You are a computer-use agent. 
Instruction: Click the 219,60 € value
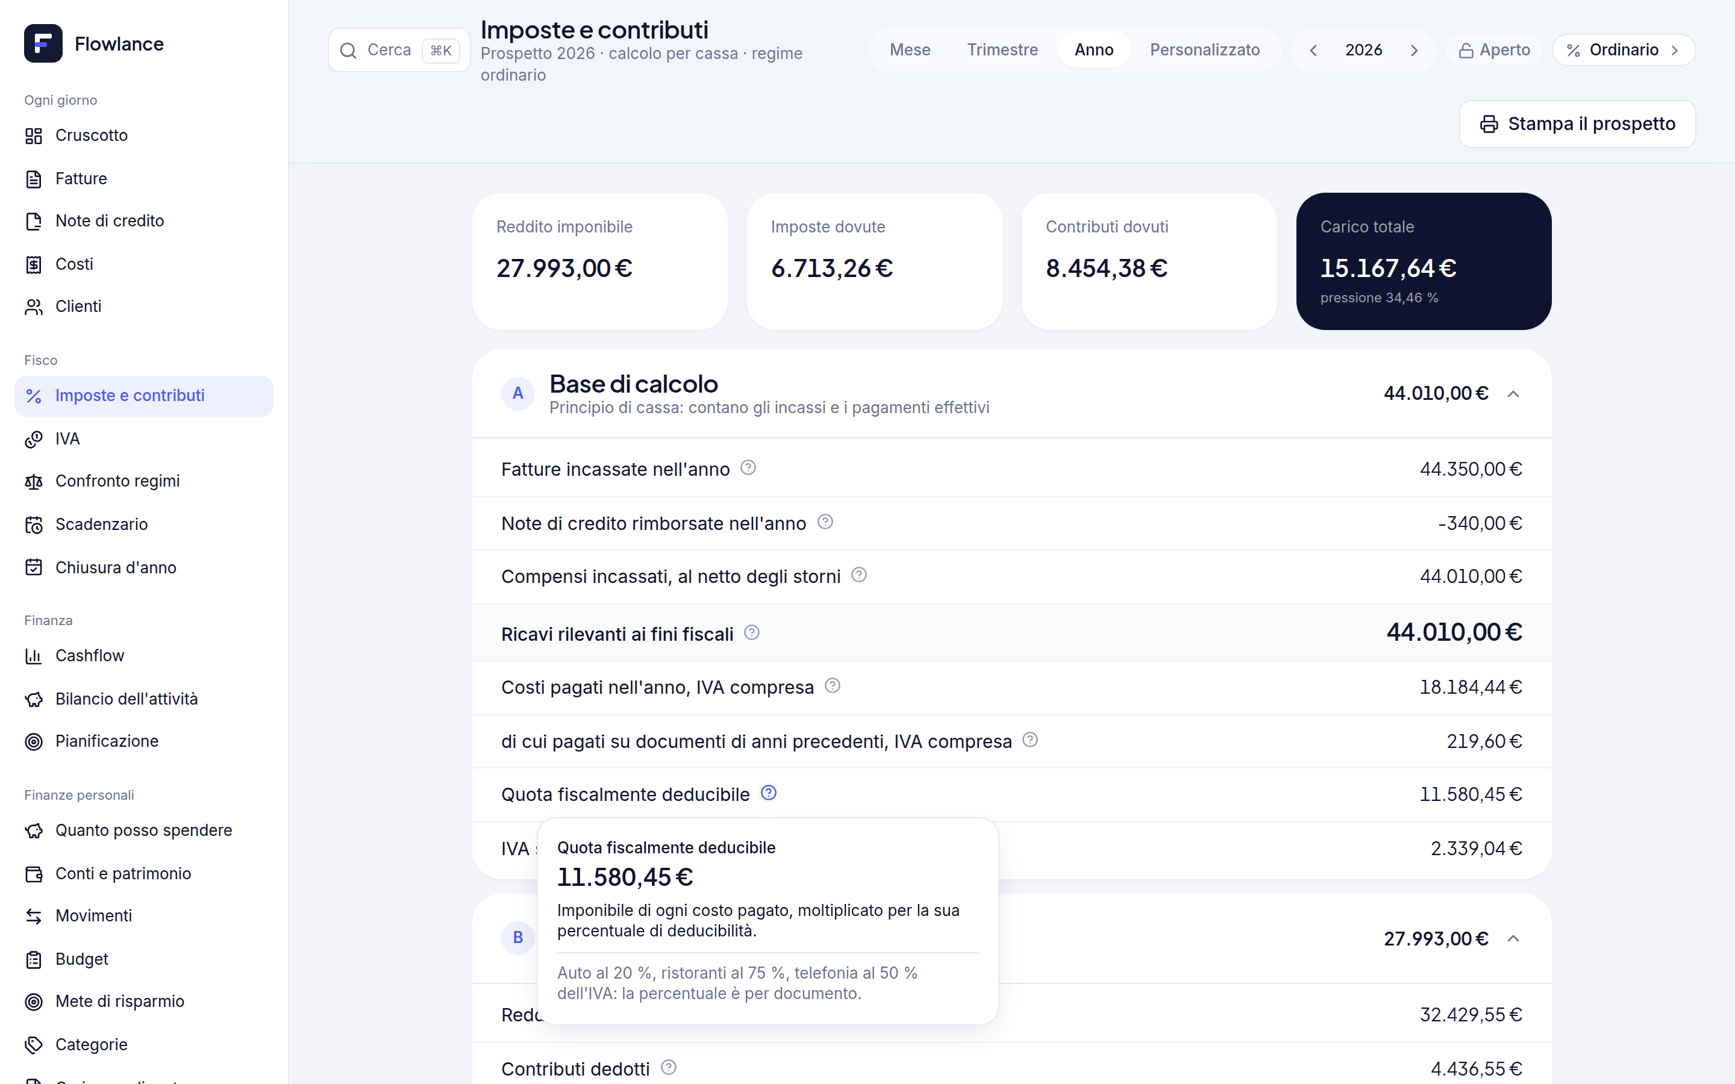[x=1484, y=741]
